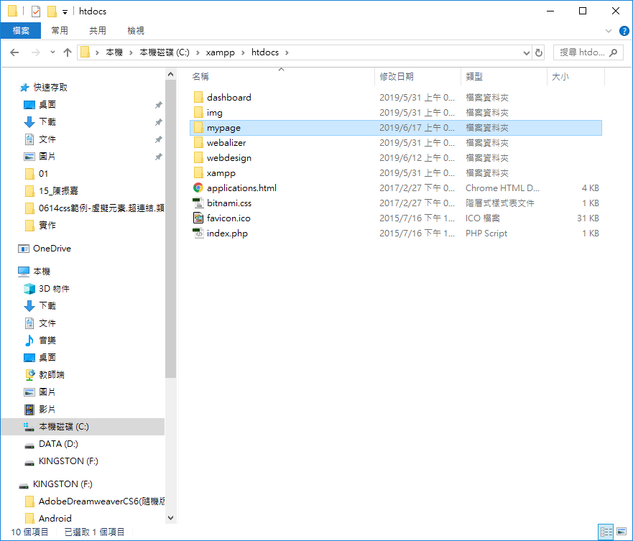Image resolution: width=633 pixels, height=541 pixels.
Task: Go up one folder level arrow
Action: click(x=68, y=52)
